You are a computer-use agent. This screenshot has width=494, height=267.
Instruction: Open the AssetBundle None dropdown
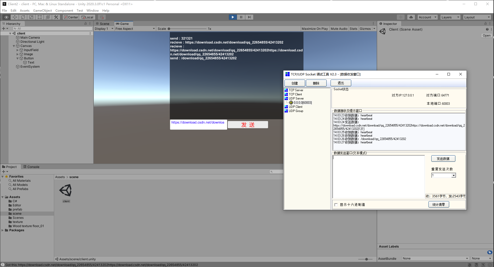[x=435, y=258]
